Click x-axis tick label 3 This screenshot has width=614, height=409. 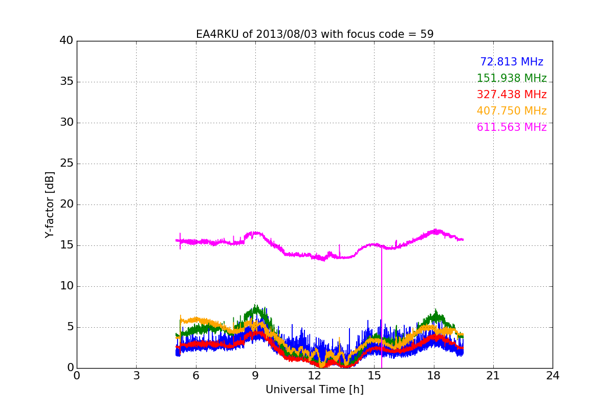(x=136, y=375)
